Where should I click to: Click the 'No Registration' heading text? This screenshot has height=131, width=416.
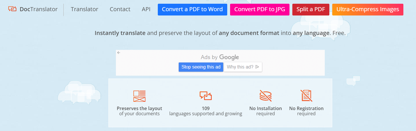click(306, 108)
